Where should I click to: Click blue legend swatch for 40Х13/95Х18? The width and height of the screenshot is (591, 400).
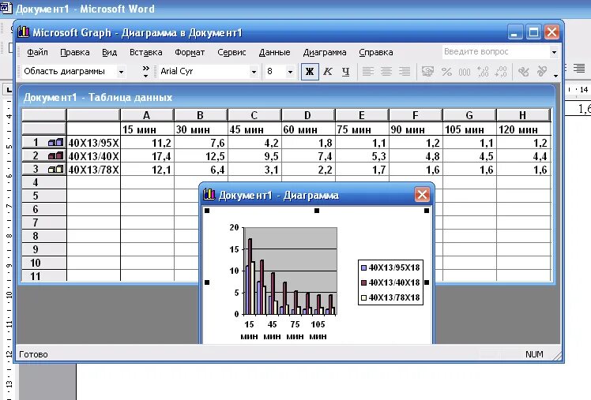point(363,268)
